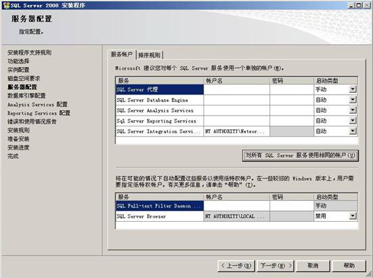Switch to the 排序规则 tab

coord(149,55)
